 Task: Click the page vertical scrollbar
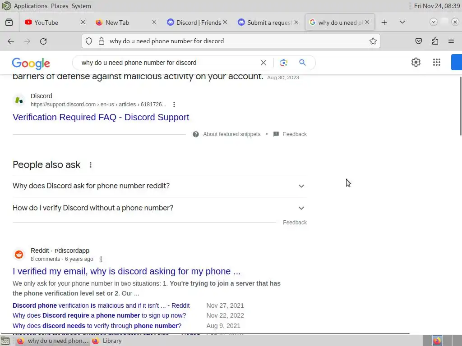pos(460,106)
